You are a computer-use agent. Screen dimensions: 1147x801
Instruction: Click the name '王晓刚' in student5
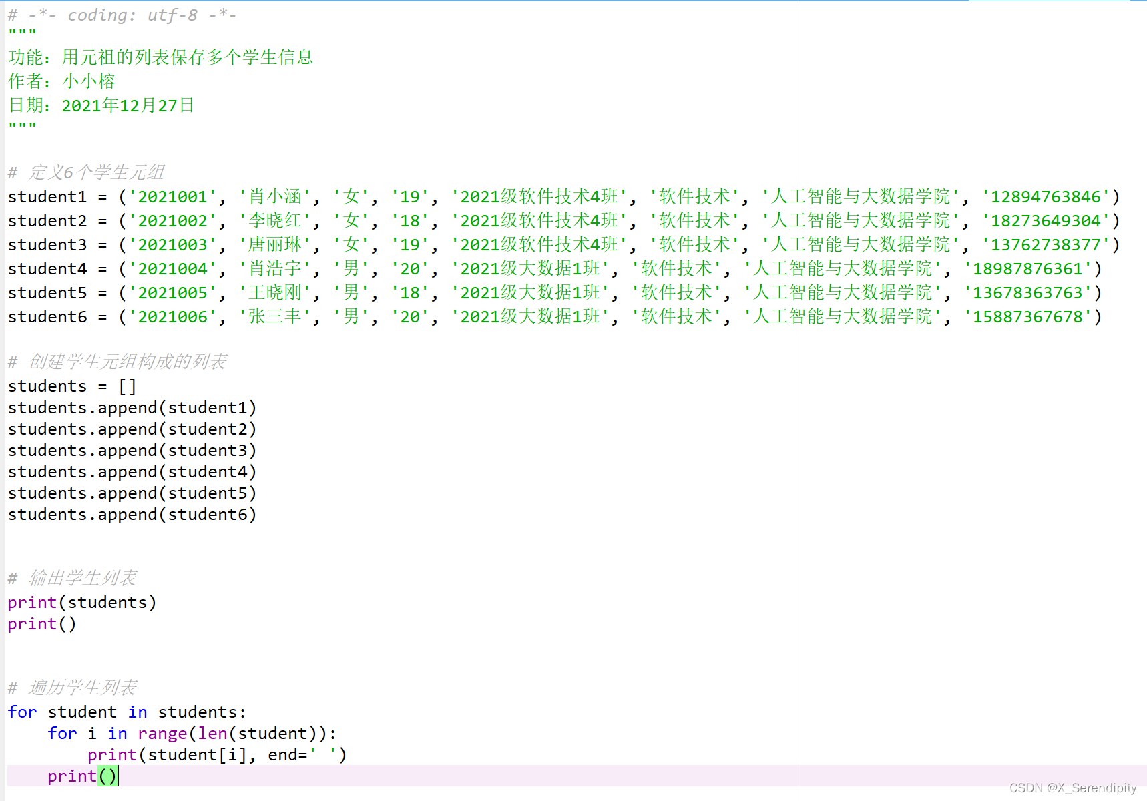(275, 292)
